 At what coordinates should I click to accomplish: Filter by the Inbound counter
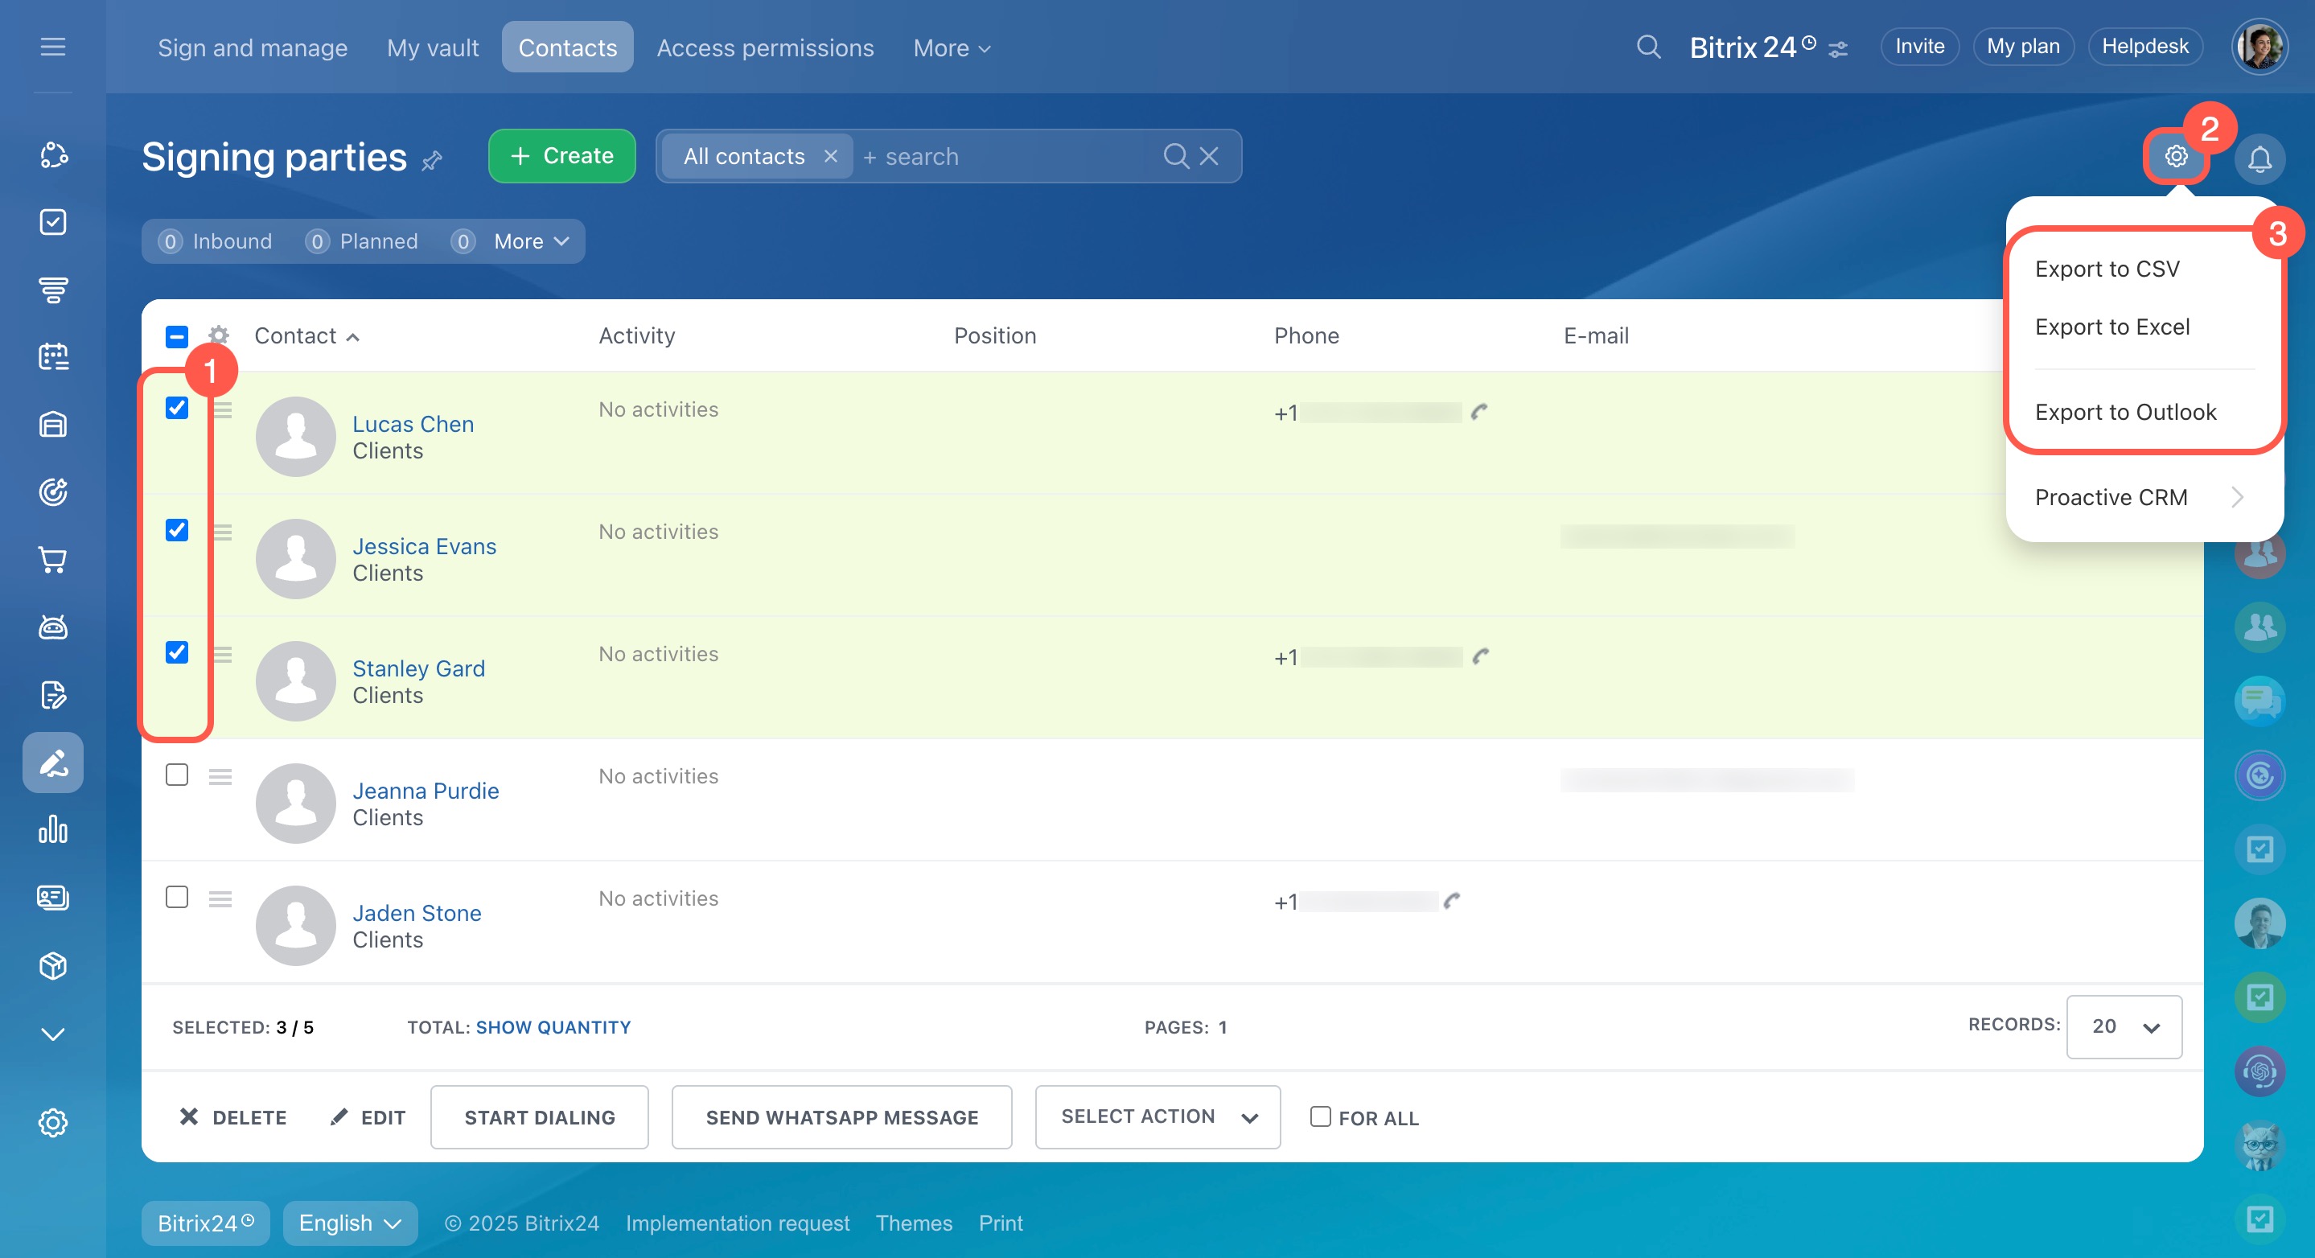(x=215, y=240)
